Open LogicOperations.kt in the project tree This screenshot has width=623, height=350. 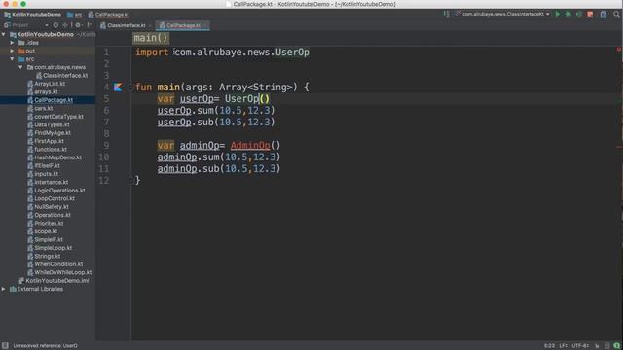[x=56, y=191]
